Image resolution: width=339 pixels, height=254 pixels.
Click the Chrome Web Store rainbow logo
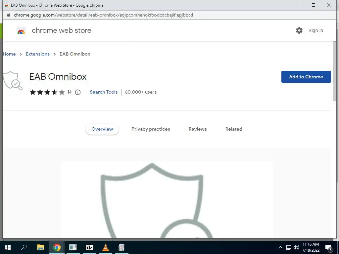tap(21, 31)
